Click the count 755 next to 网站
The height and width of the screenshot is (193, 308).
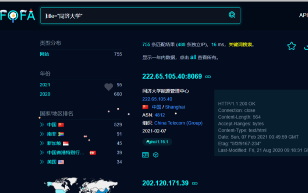118,54
